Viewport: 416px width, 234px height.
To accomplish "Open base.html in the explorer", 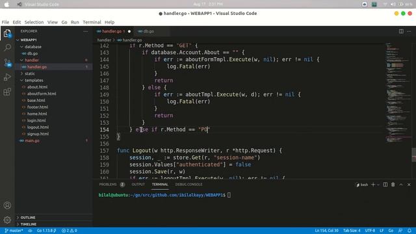I will point(53,100).
